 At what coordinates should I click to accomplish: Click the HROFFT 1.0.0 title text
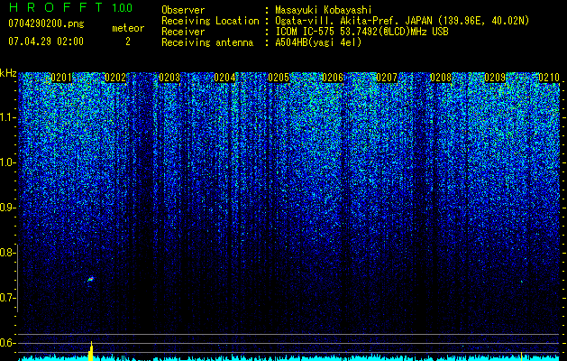tap(70, 7)
